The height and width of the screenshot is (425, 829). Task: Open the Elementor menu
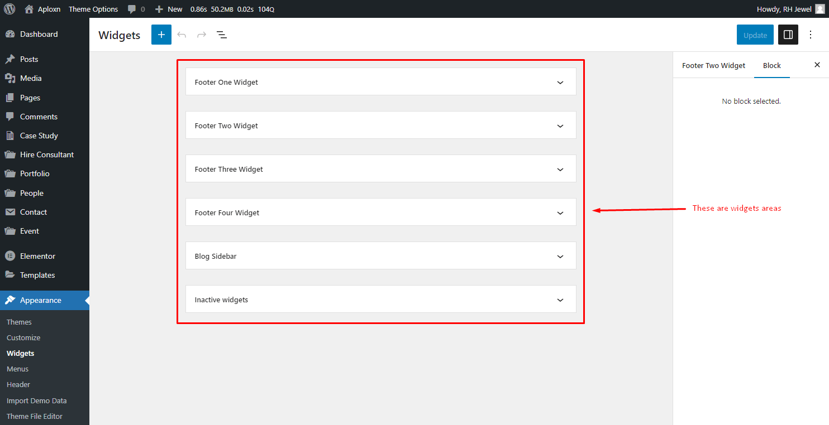[x=45, y=256]
